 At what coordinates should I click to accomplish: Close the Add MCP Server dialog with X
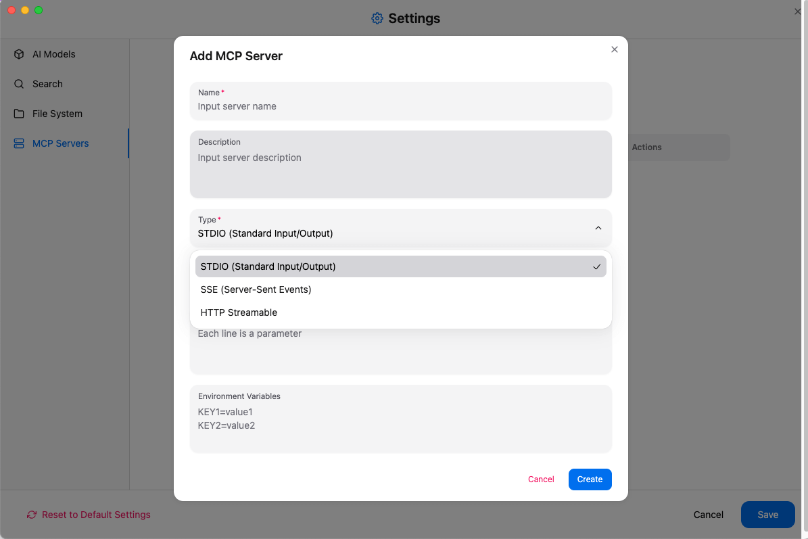[x=614, y=49]
